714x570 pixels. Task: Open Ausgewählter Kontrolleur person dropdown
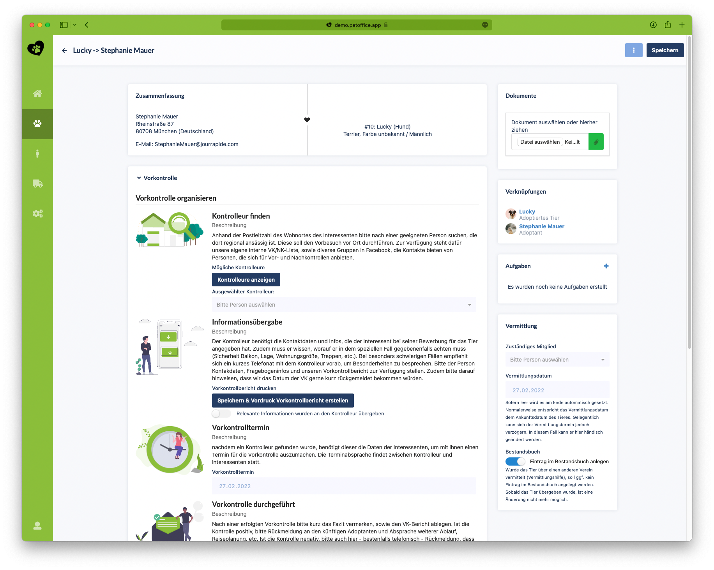tap(344, 305)
